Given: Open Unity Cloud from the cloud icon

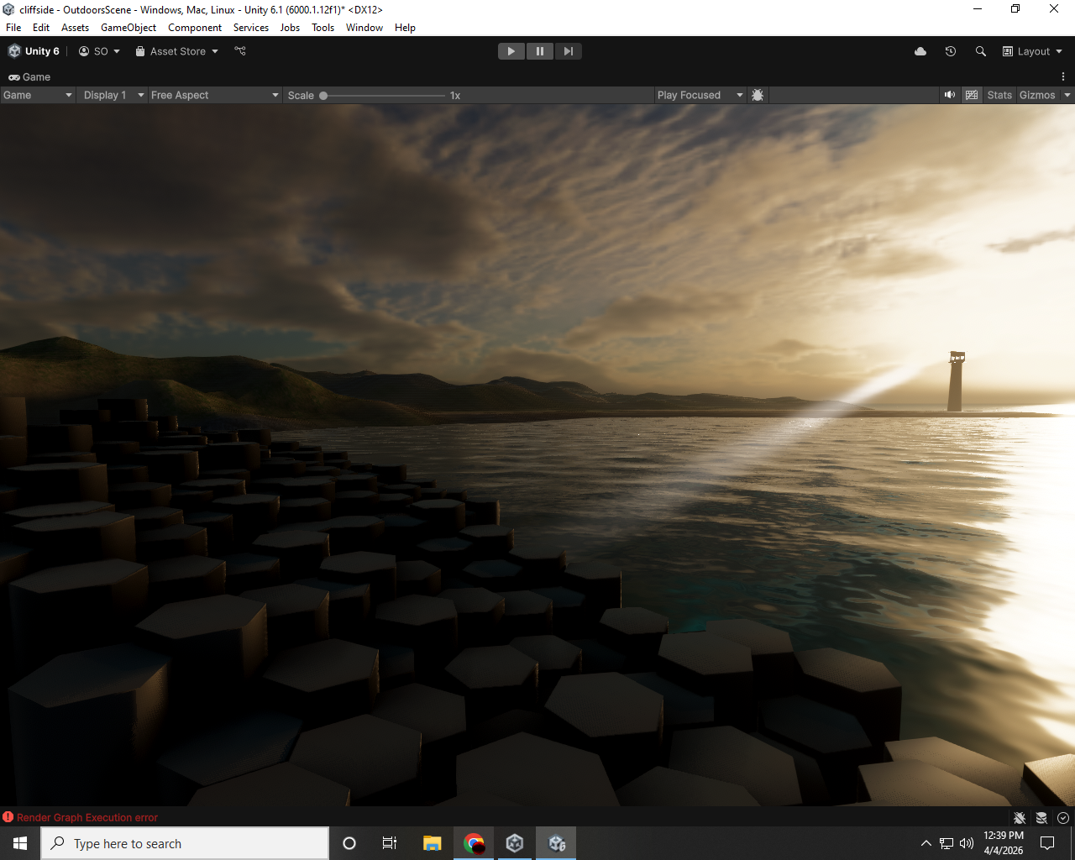Looking at the screenshot, I should (x=920, y=51).
